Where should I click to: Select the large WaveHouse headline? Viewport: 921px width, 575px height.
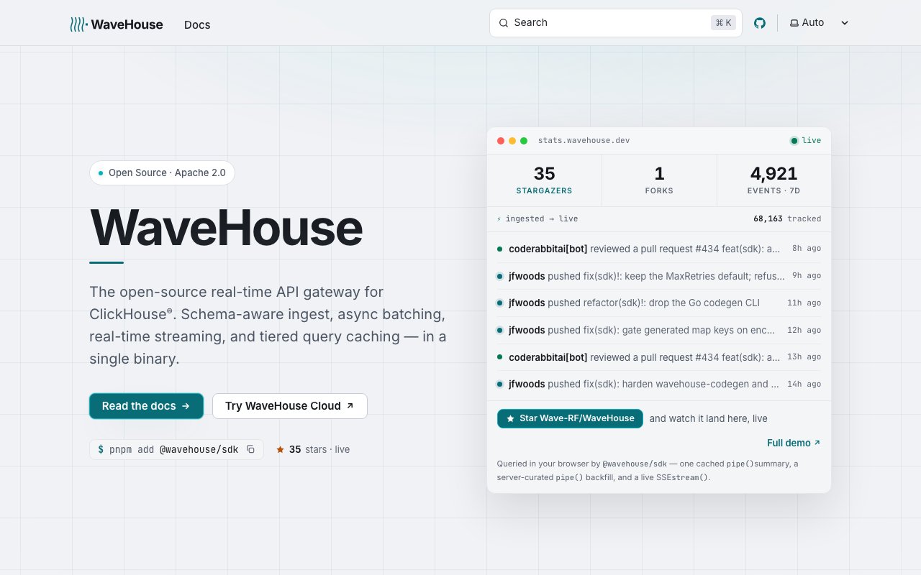[x=226, y=228]
